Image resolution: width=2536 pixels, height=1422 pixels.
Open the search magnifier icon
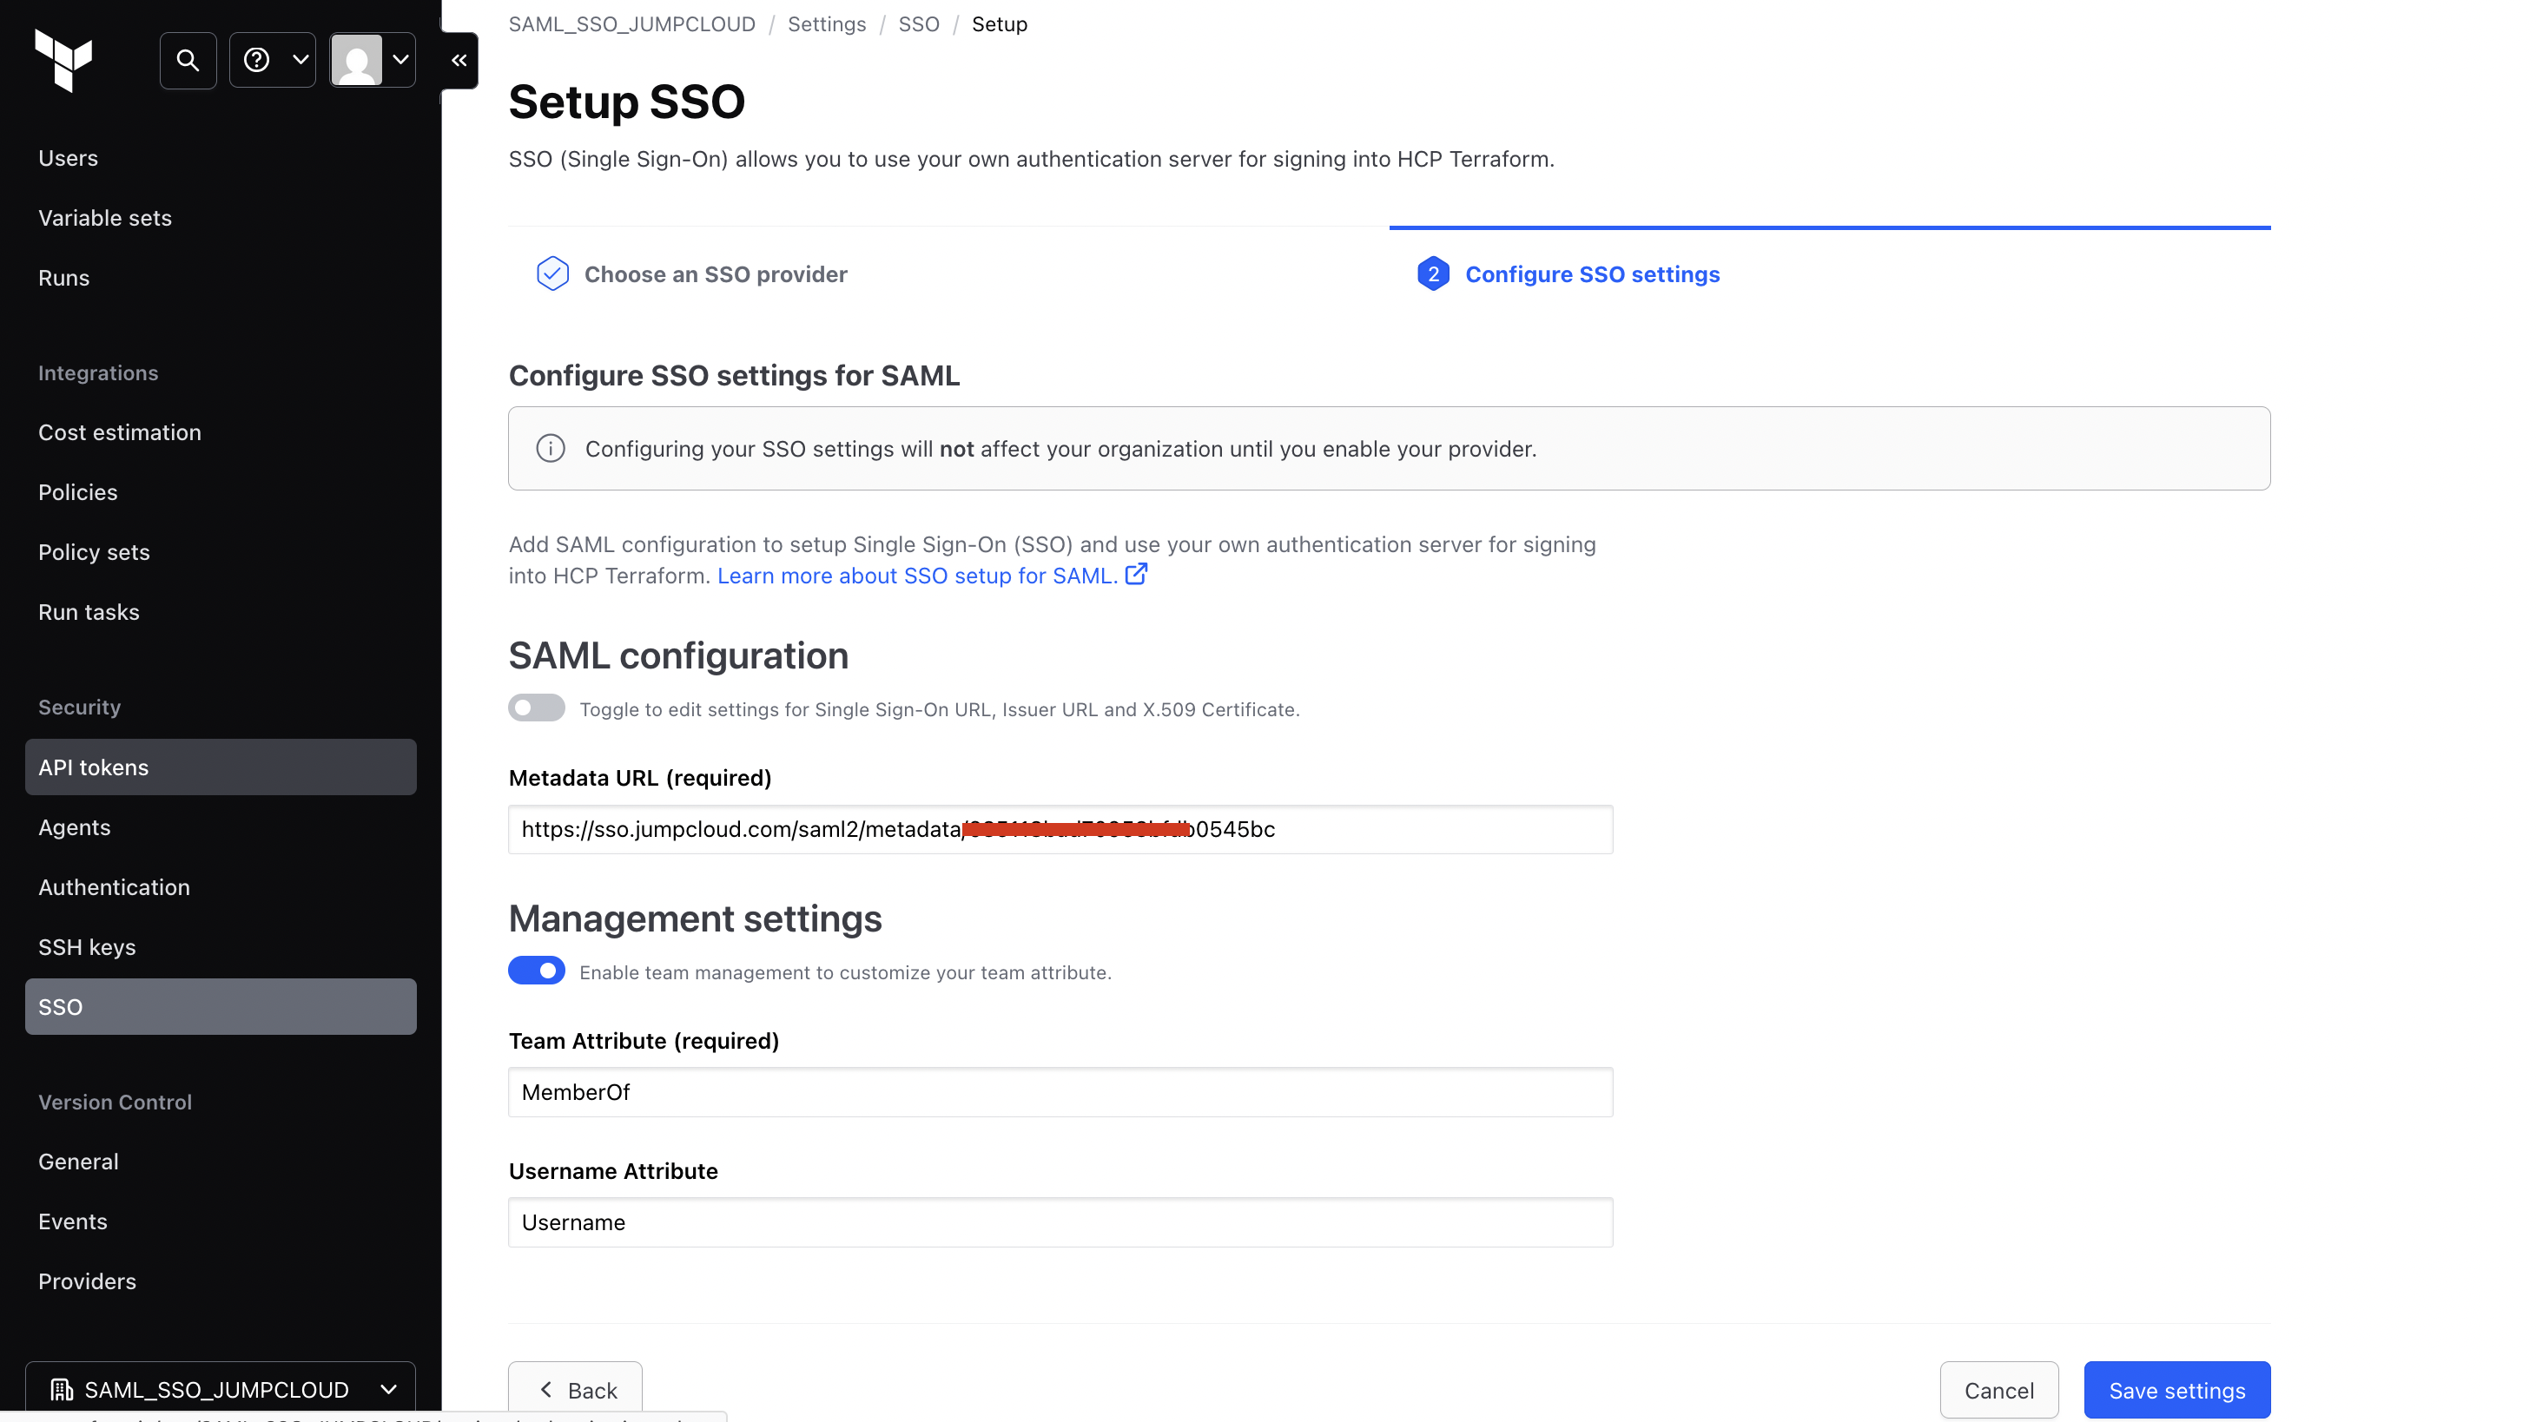pos(188,60)
